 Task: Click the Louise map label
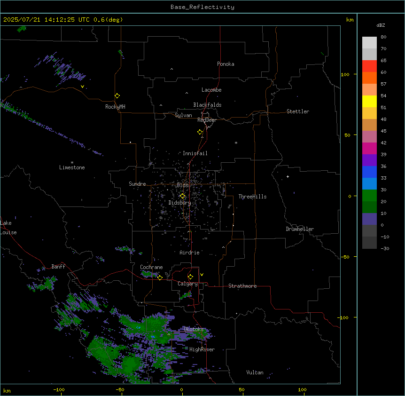[8, 232]
